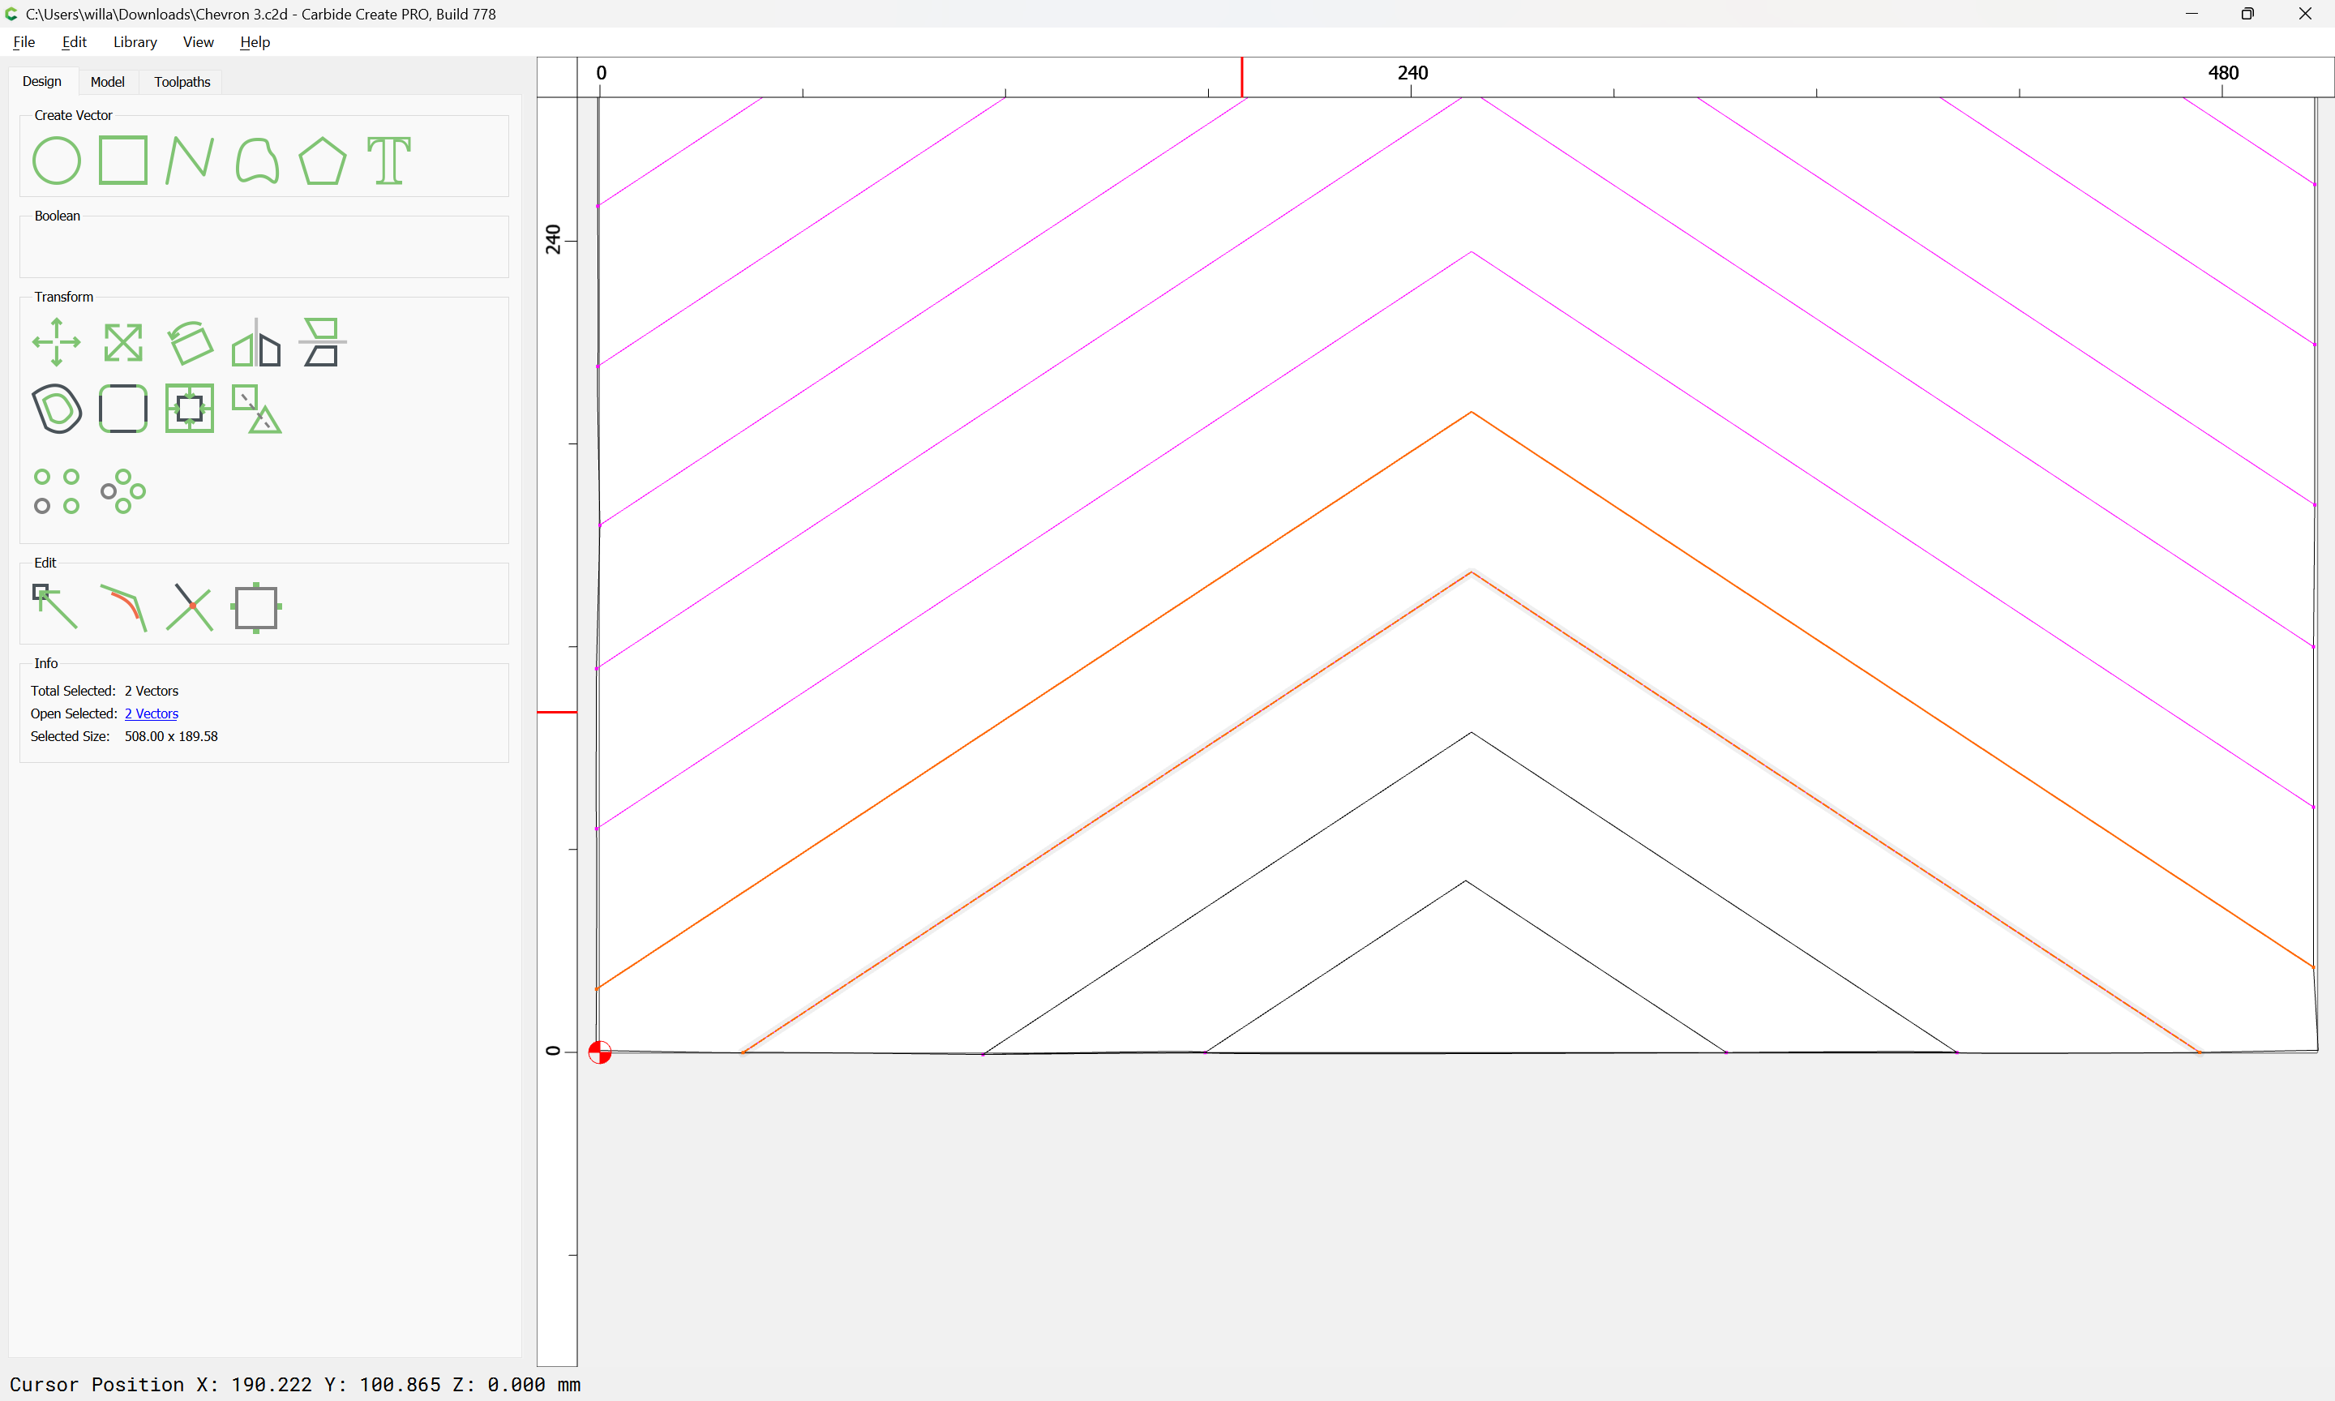This screenshot has height=1401, width=2335.
Task: Click the red origin marker on canvas
Action: click(599, 1052)
